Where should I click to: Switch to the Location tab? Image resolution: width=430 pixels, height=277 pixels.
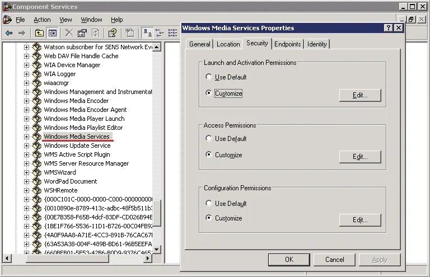click(x=228, y=44)
